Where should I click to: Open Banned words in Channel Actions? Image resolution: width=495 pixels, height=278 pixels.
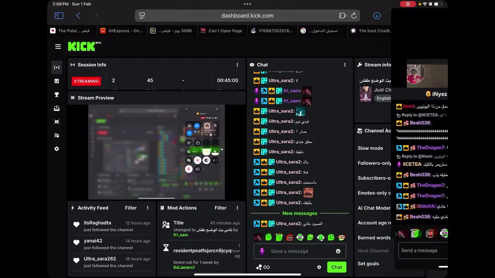(x=374, y=238)
